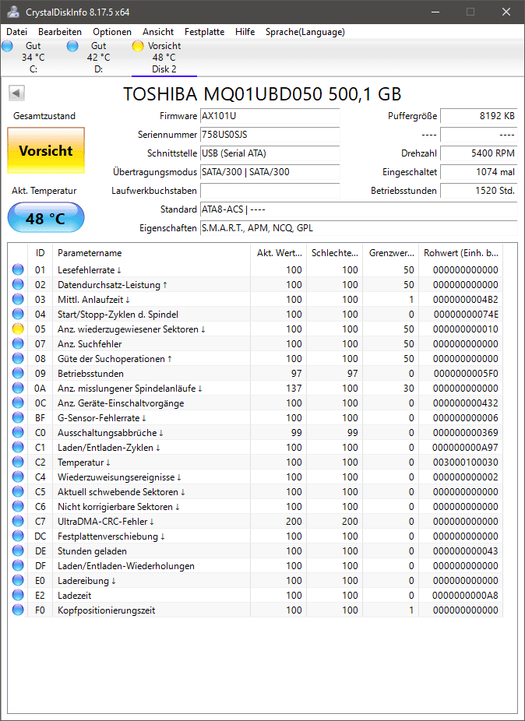Click the status icon for Stunden geladen

click(x=18, y=550)
